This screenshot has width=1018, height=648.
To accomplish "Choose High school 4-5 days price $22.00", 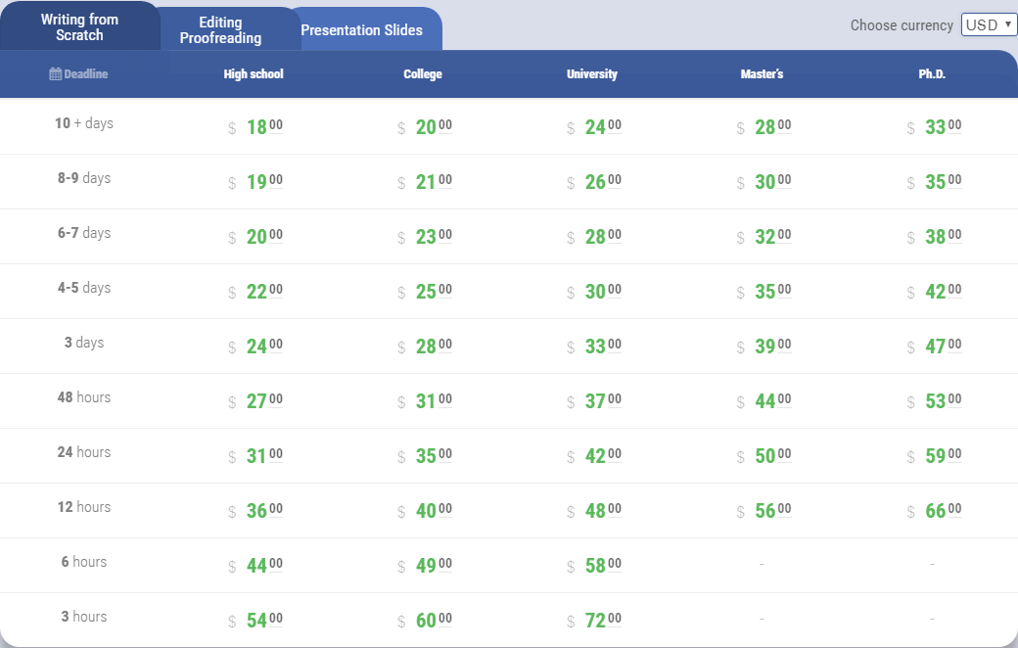I will click(255, 291).
